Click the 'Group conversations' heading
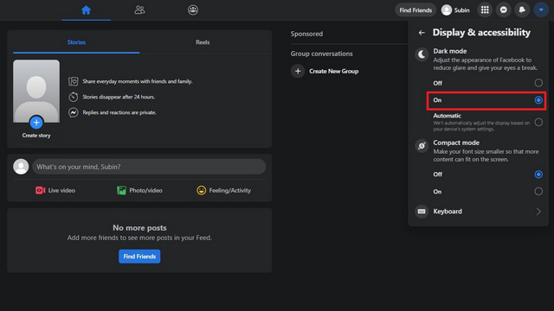554x311 pixels. click(x=321, y=54)
